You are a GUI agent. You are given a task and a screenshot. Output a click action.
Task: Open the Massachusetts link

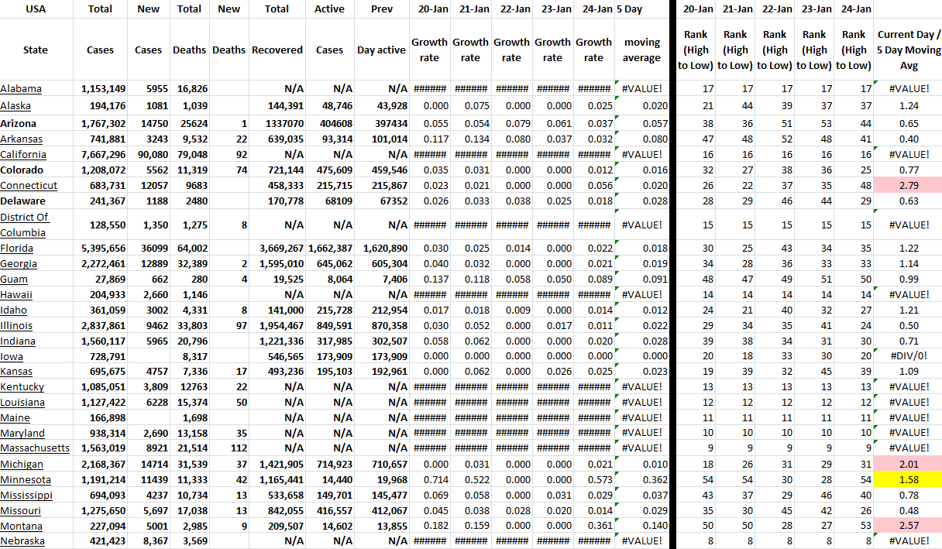(35, 448)
